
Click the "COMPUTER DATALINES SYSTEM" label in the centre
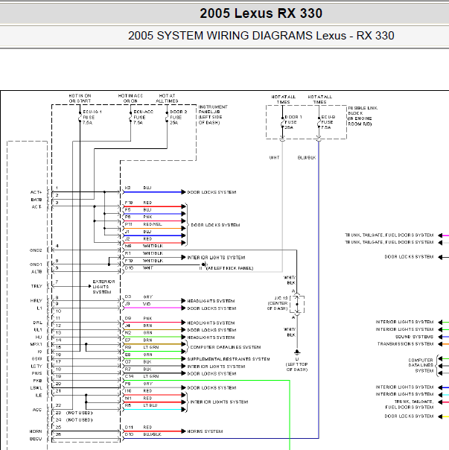click(x=226, y=347)
